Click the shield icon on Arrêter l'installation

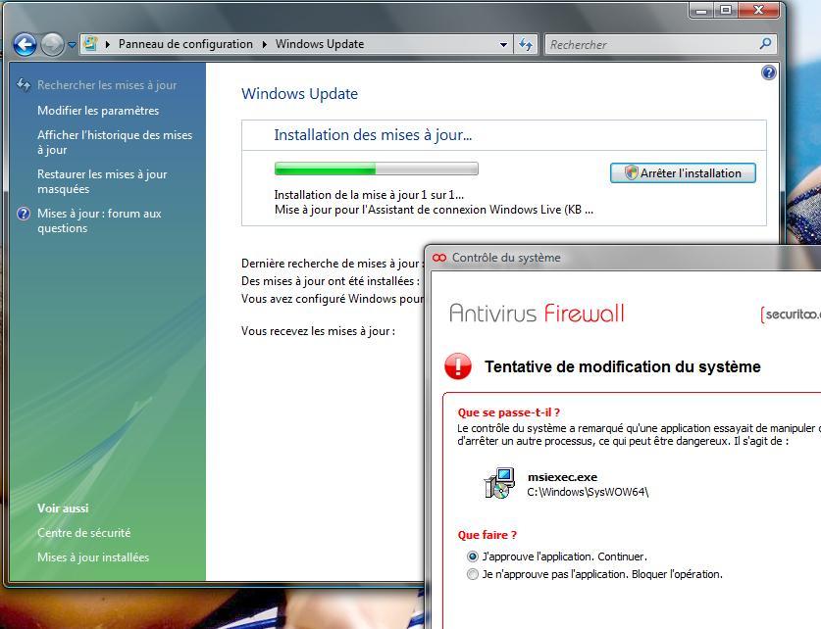(632, 173)
